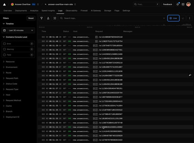Click the middleware icon on the 08:51:38.63 row

94,71
